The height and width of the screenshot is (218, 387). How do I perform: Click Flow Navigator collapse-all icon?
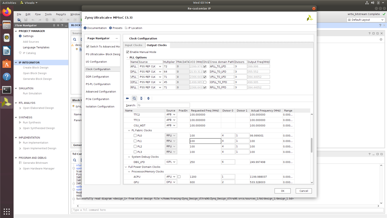point(54,25)
